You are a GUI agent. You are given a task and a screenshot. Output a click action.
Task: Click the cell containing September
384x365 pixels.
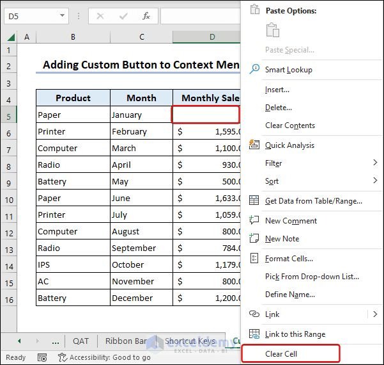(x=142, y=248)
